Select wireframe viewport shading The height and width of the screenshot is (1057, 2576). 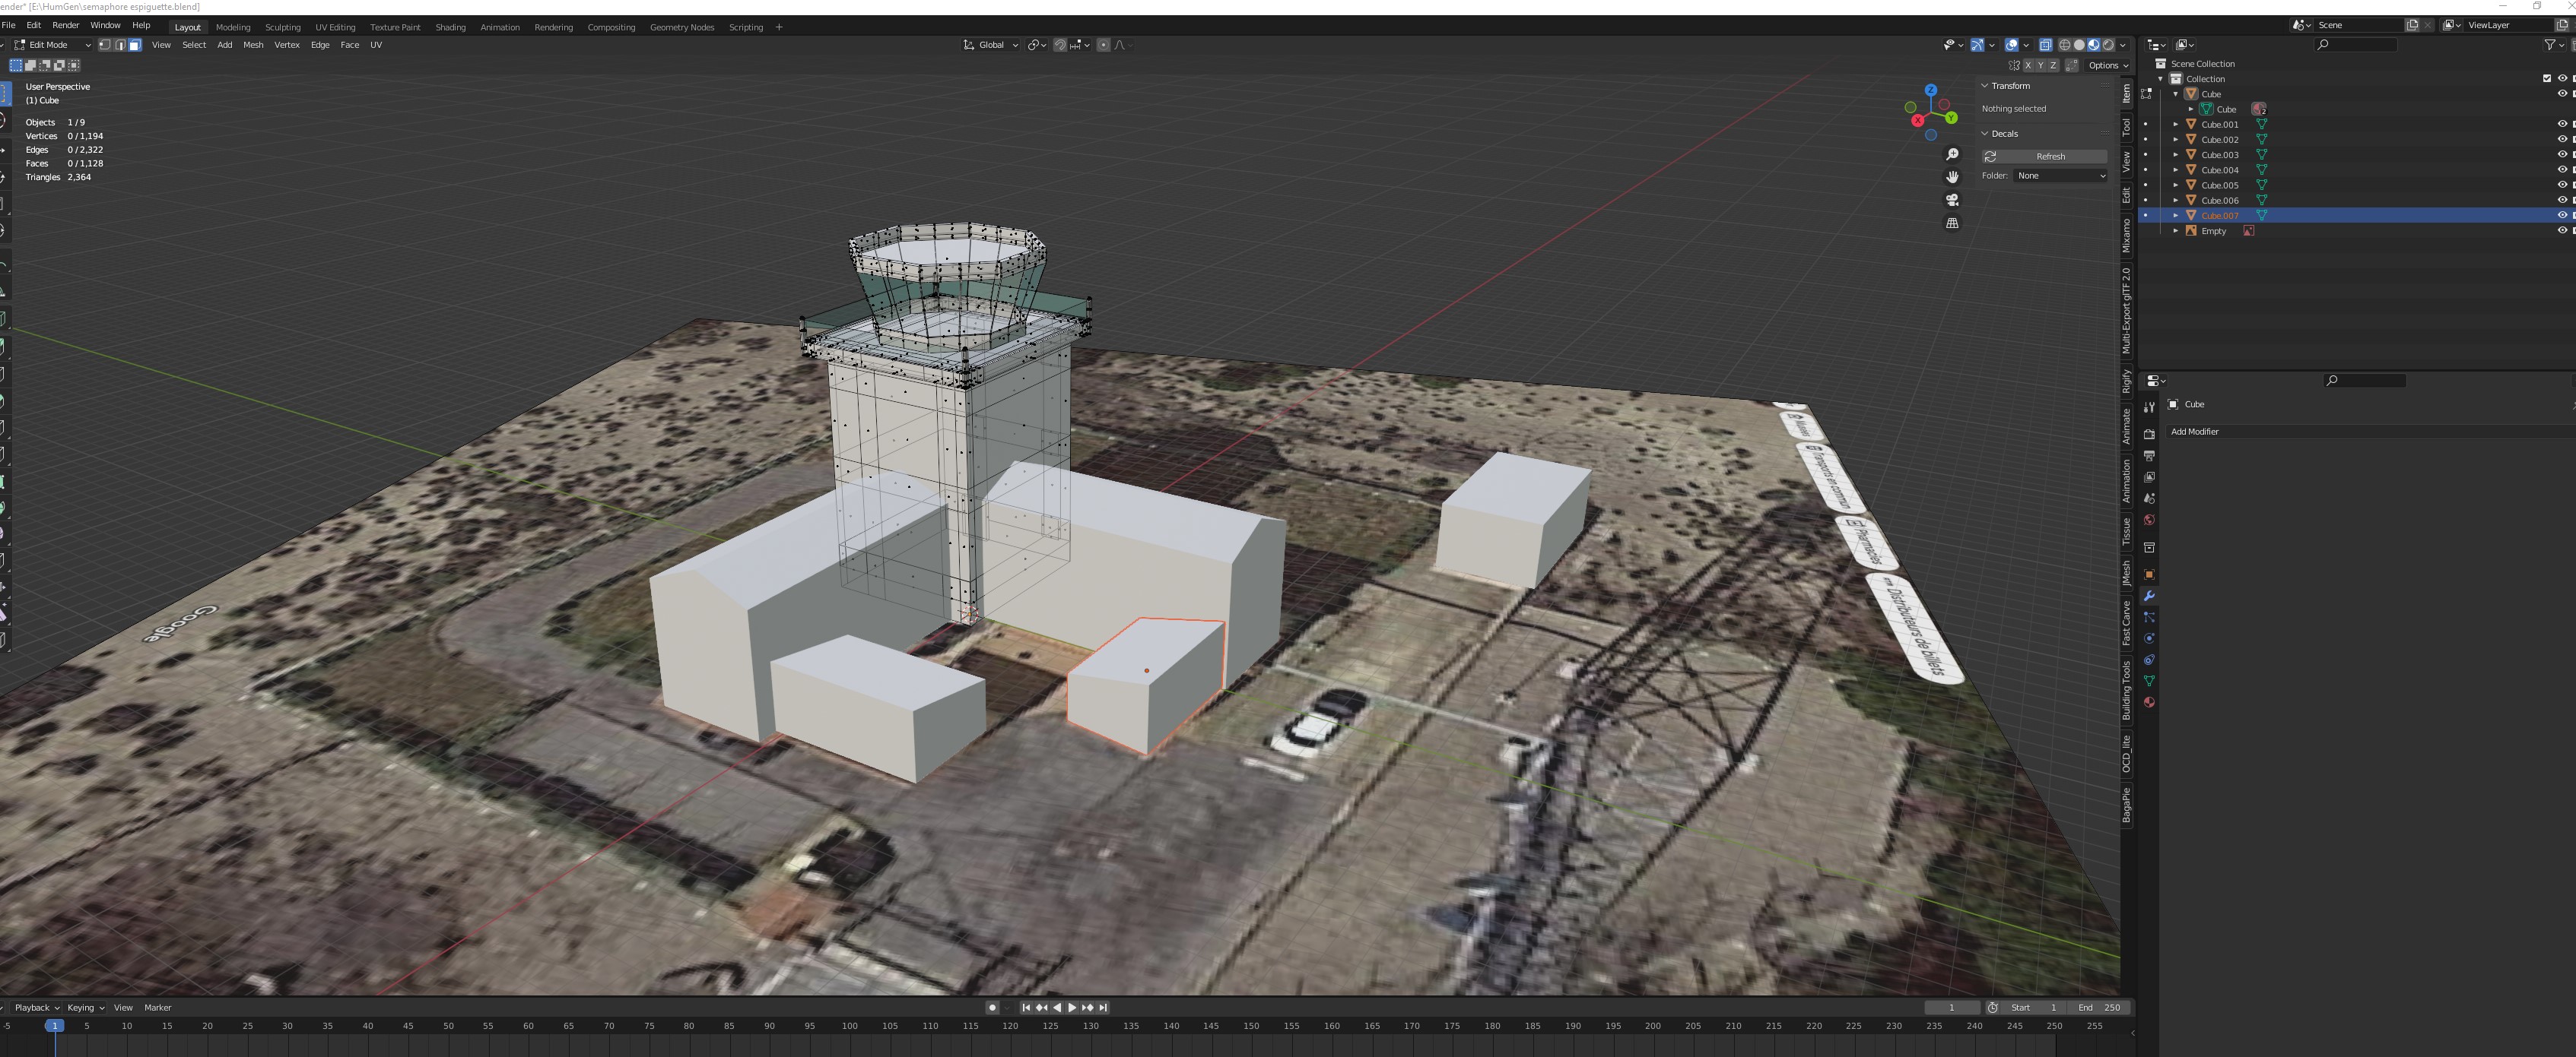tap(2064, 45)
